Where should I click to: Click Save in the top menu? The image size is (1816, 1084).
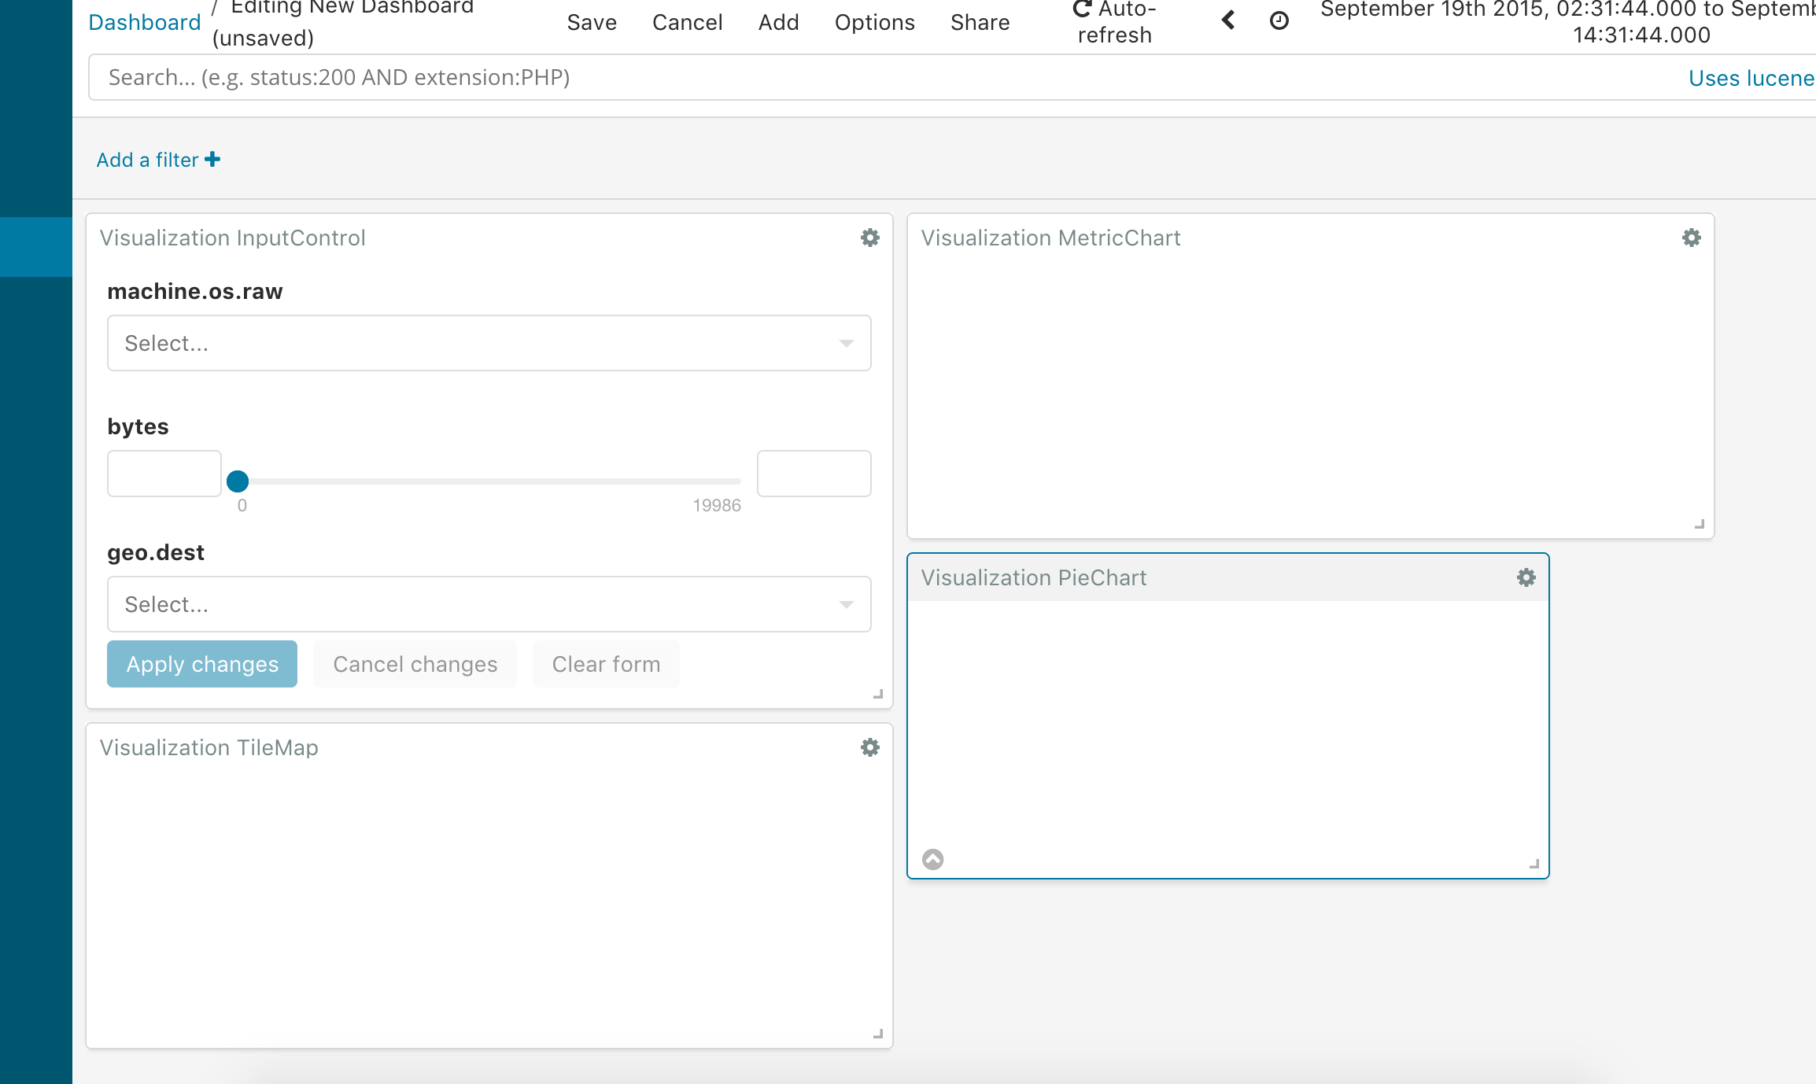pyautogui.click(x=592, y=23)
